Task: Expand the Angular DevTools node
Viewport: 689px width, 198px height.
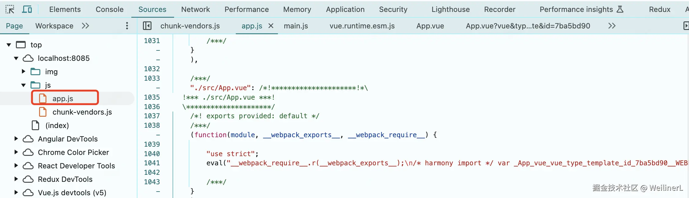Action: point(16,139)
